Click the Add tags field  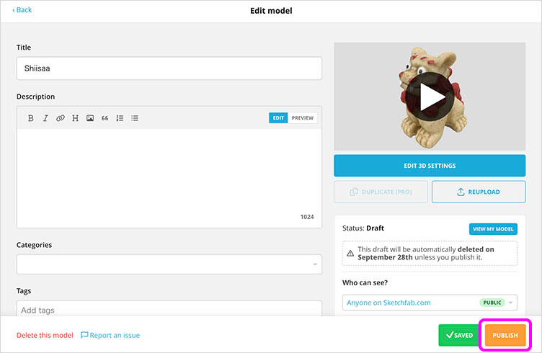pyautogui.click(x=169, y=310)
